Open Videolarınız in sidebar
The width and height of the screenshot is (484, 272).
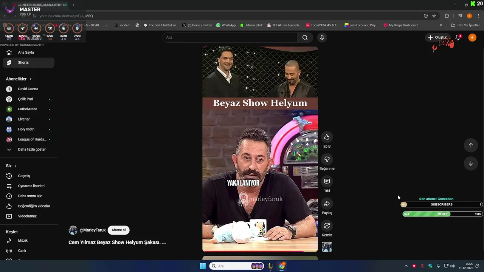29,216
